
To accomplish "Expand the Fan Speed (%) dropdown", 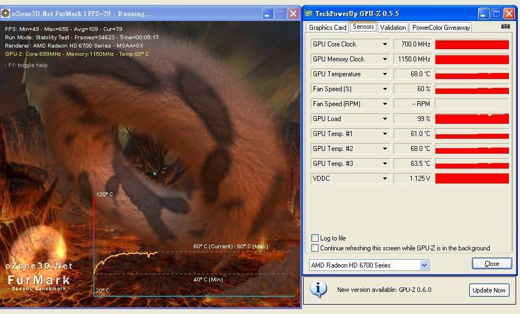I will point(385,89).
